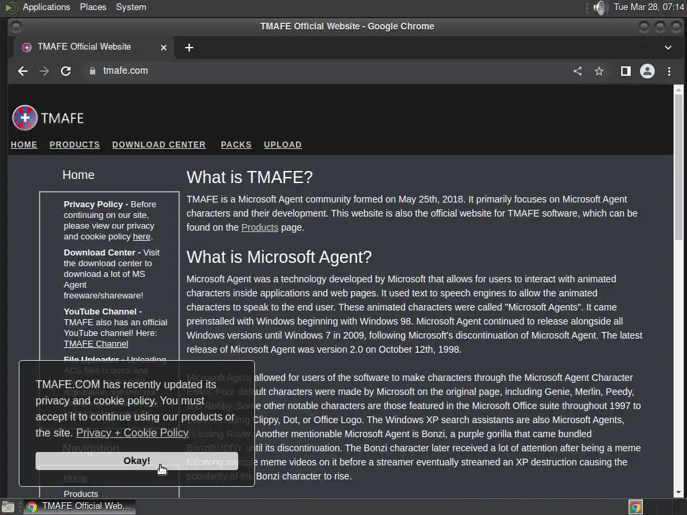Click the scrollbar down arrow
Image resolution: width=687 pixels, height=515 pixels.
tap(678, 492)
